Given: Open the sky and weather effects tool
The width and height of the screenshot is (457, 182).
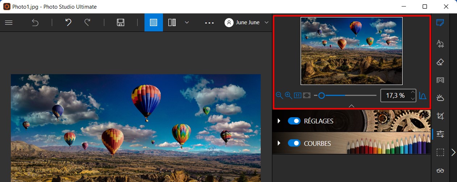Looking at the screenshot, I should (440, 98).
